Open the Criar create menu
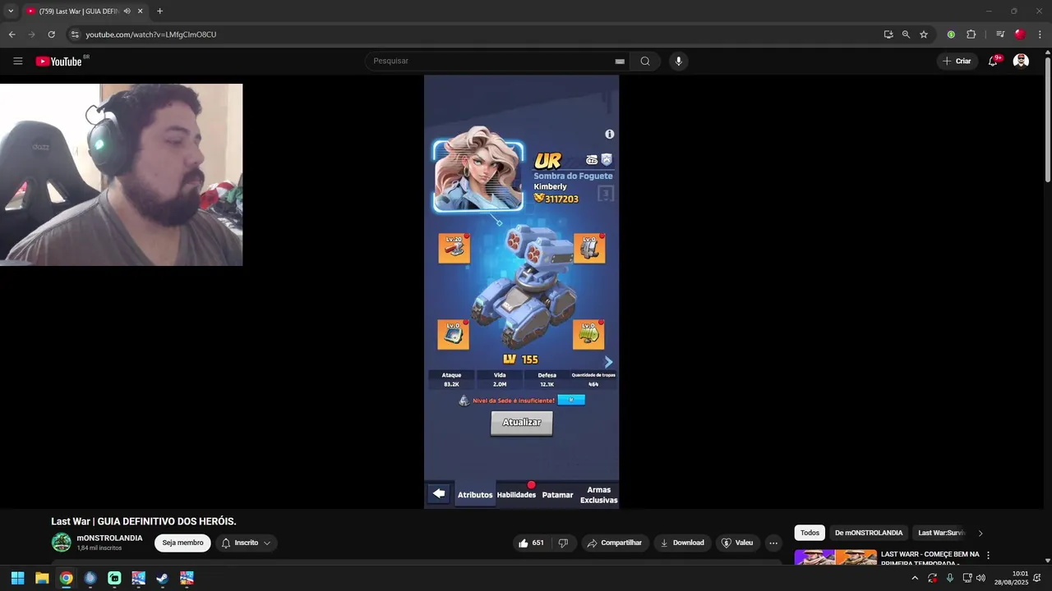Screen dimensions: 1052x591 pyautogui.click(x=957, y=61)
